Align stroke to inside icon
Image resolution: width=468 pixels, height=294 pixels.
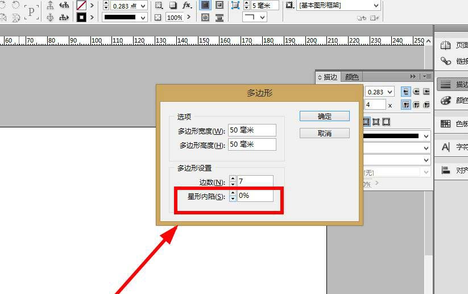point(376,122)
